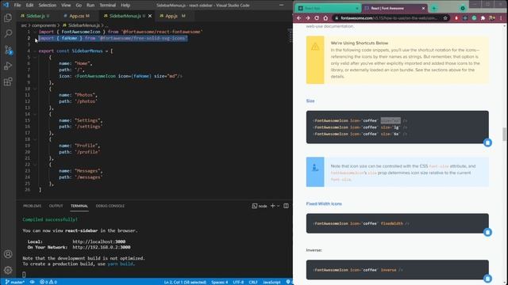Collapse the code fold at line 18
508x285 pixels.
click(x=35, y=139)
